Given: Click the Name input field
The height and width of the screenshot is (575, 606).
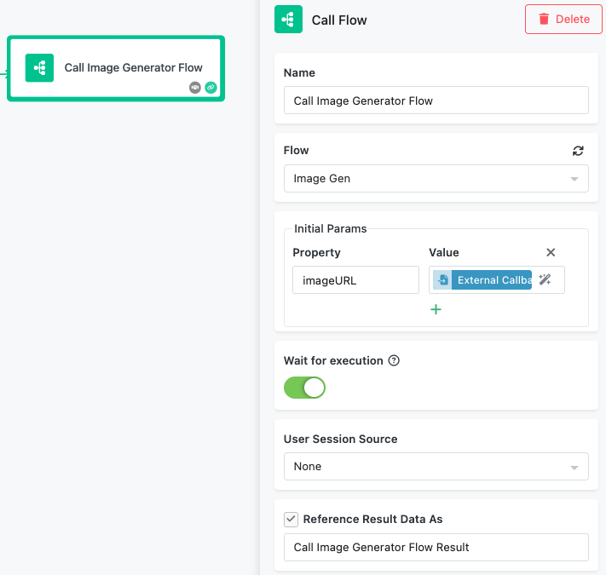Looking at the screenshot, I should click(436, 101).
